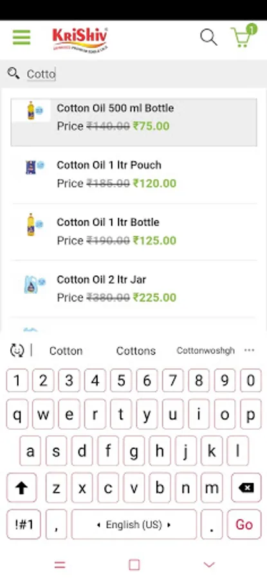Tap the Android recent apps button
This screenshot has height=580, width=267.
[x=60, y=565]
